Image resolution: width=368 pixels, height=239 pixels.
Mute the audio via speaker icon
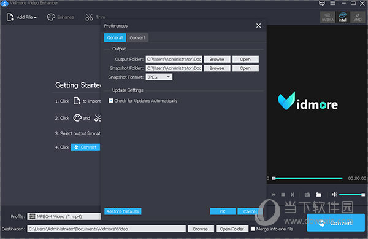tap(334, 194)
